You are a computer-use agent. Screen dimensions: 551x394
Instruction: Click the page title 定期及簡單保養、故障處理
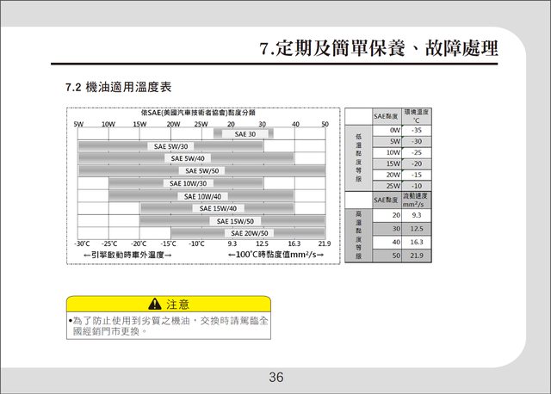coord(379,49)
